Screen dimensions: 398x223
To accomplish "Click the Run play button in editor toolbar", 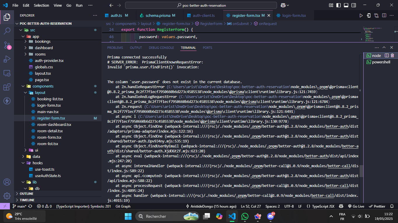I will tap(361, 15).
